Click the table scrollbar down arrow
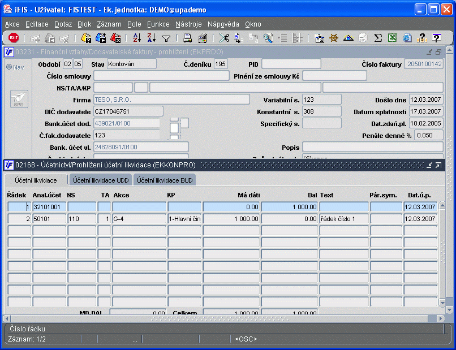 coord(442,303)
